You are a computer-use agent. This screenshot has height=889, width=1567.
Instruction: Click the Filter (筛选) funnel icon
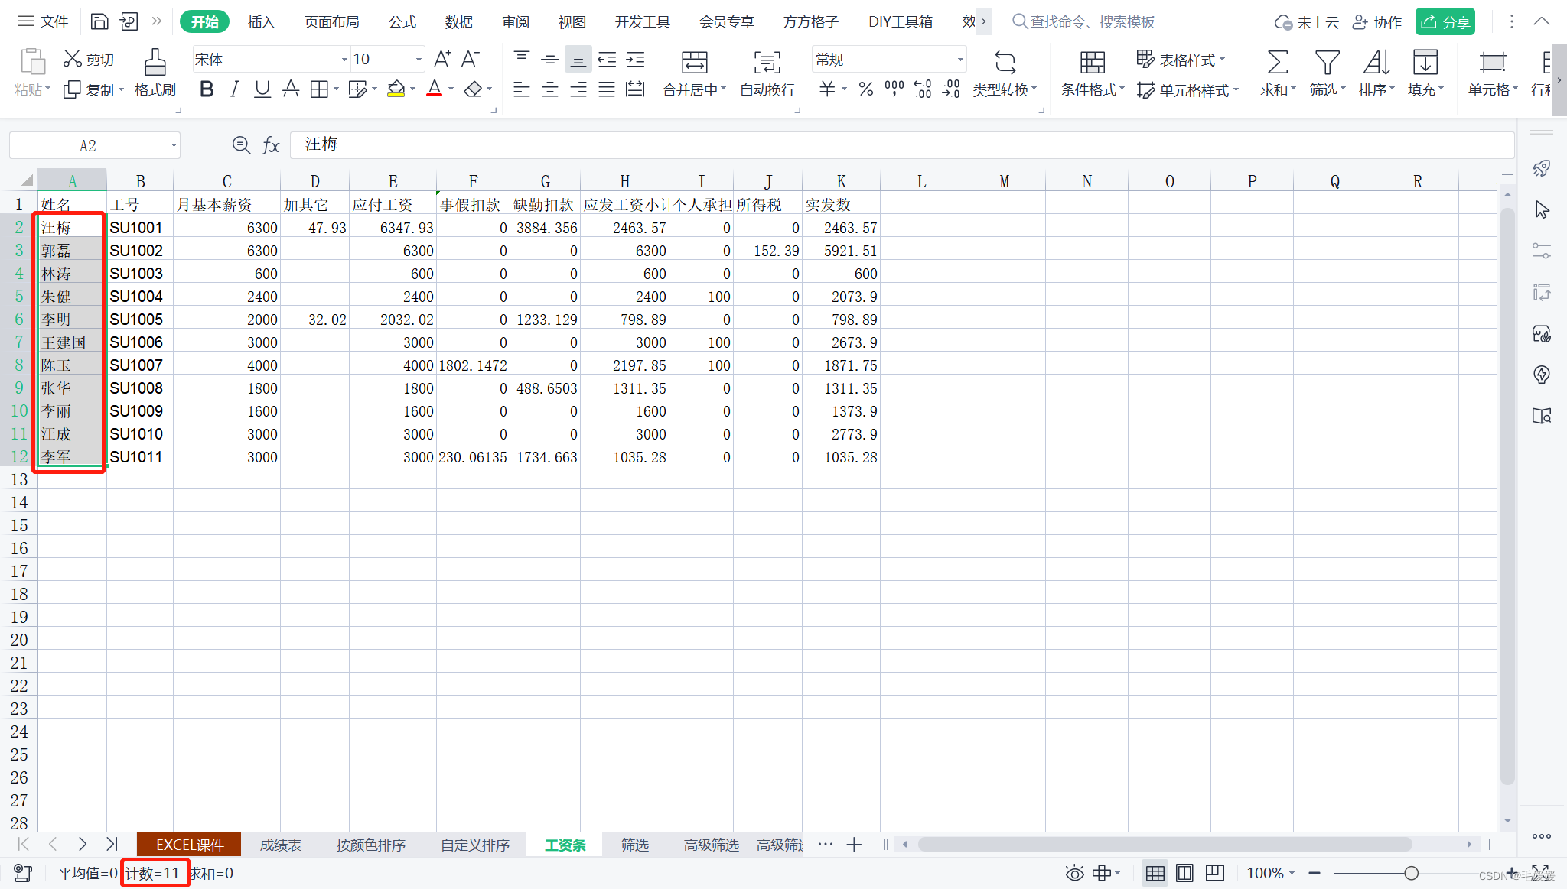(x=1326, y=63)
